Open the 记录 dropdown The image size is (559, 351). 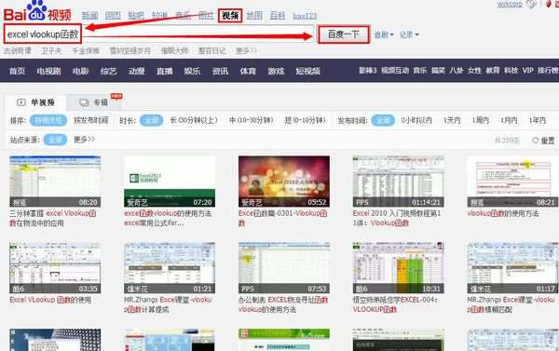(x=409, y=34)
